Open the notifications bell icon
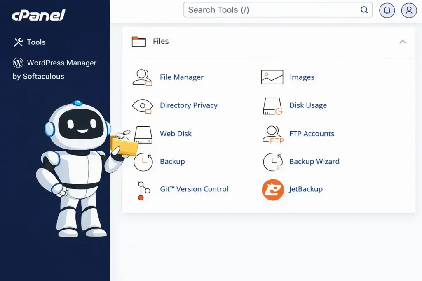The width and height of the screenshot is (422, 281). click(387, 10)
